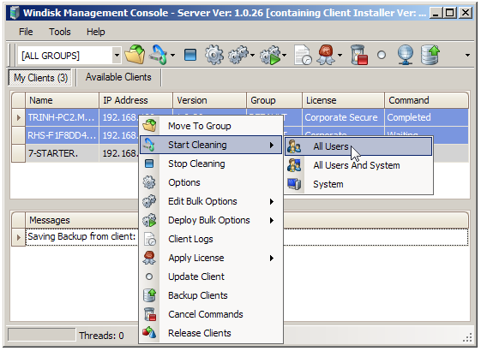Click the Completed command cell
481x351 pixels.
(x=427, y=117)
